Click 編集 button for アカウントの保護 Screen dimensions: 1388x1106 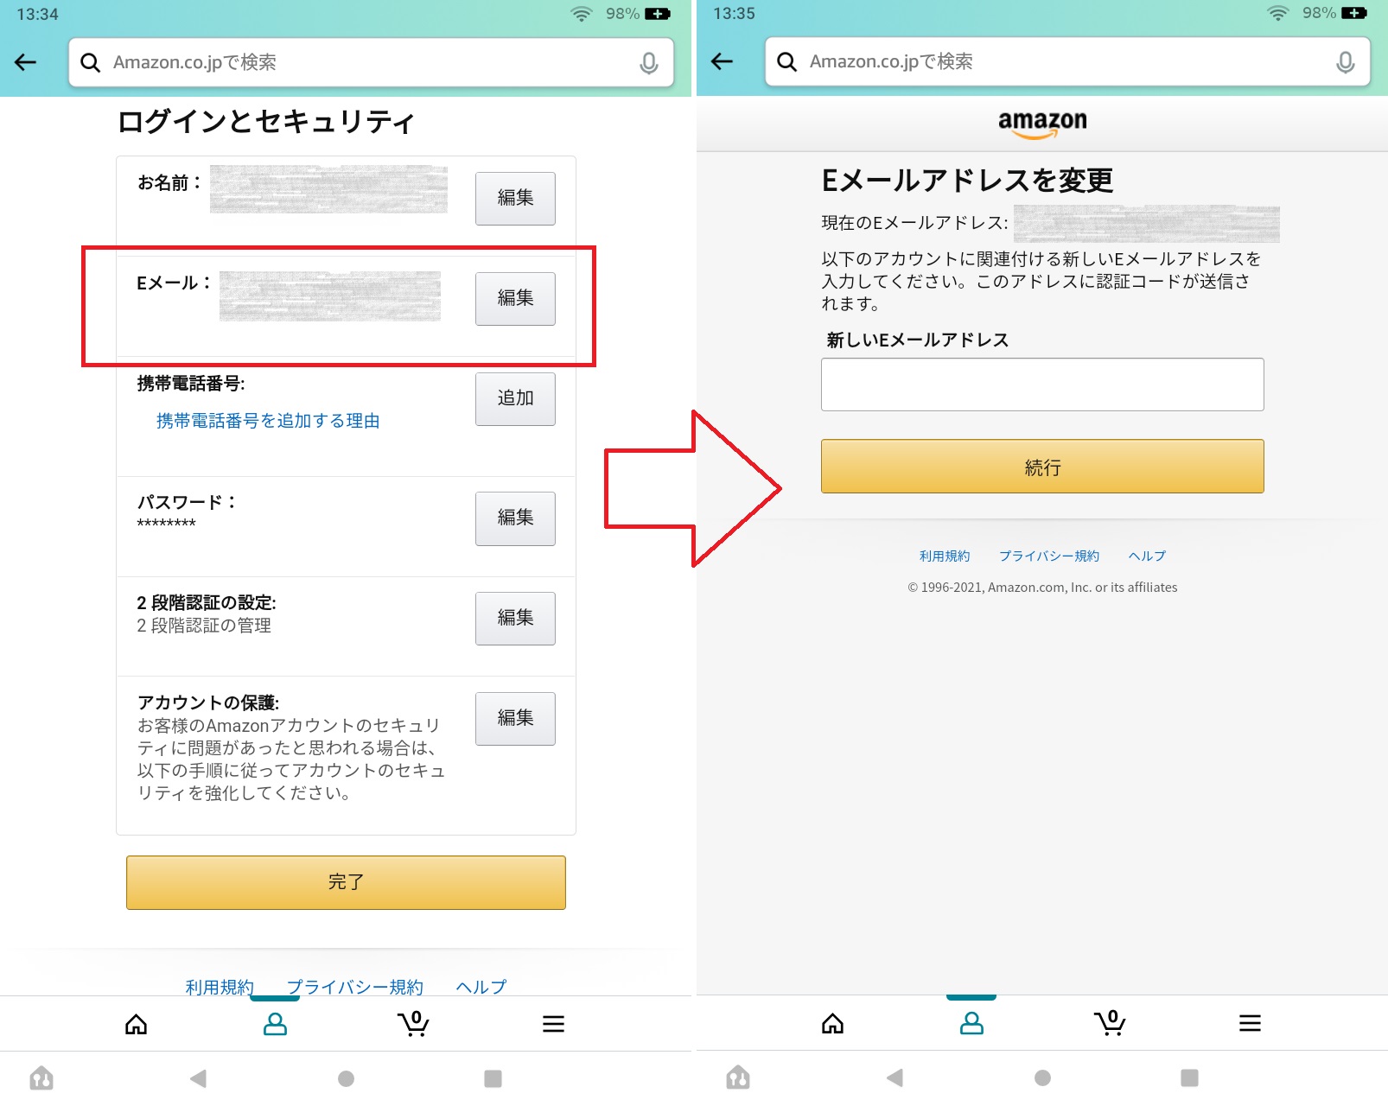pyautogui.click(x=515, y=718)
